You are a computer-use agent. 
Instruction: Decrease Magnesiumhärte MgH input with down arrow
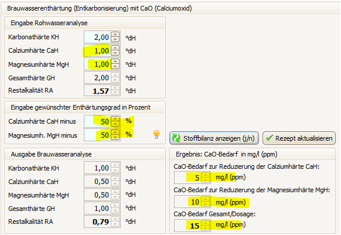pyautogui.click(x=115, y=66)
